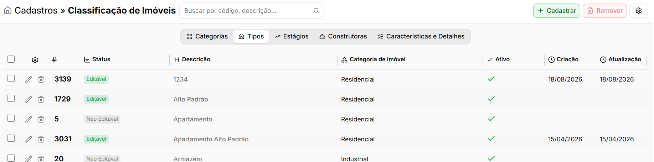Click green checkmark in row 1234

click(491, 79)
